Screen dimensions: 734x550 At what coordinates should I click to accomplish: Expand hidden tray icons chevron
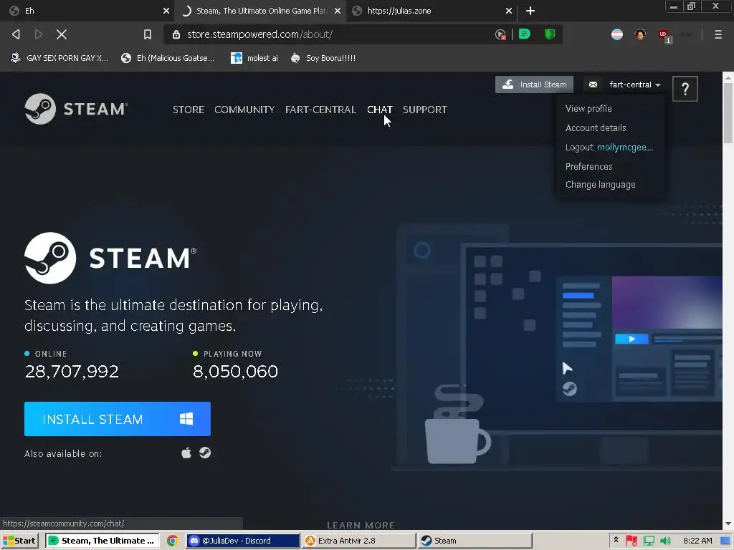pos(616,540)
